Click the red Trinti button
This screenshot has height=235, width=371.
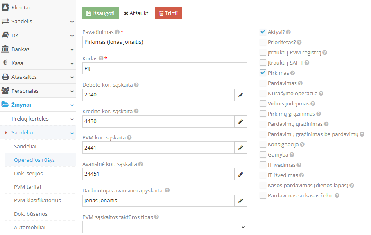coord(168,13)
